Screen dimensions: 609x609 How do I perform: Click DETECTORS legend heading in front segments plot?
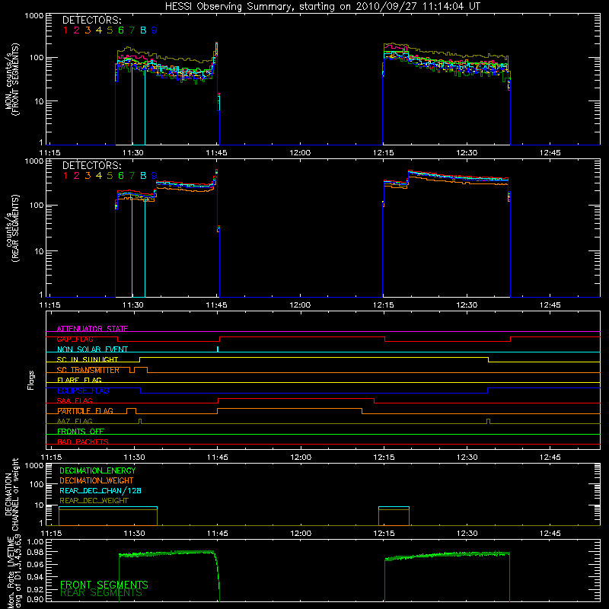(91, 20)
